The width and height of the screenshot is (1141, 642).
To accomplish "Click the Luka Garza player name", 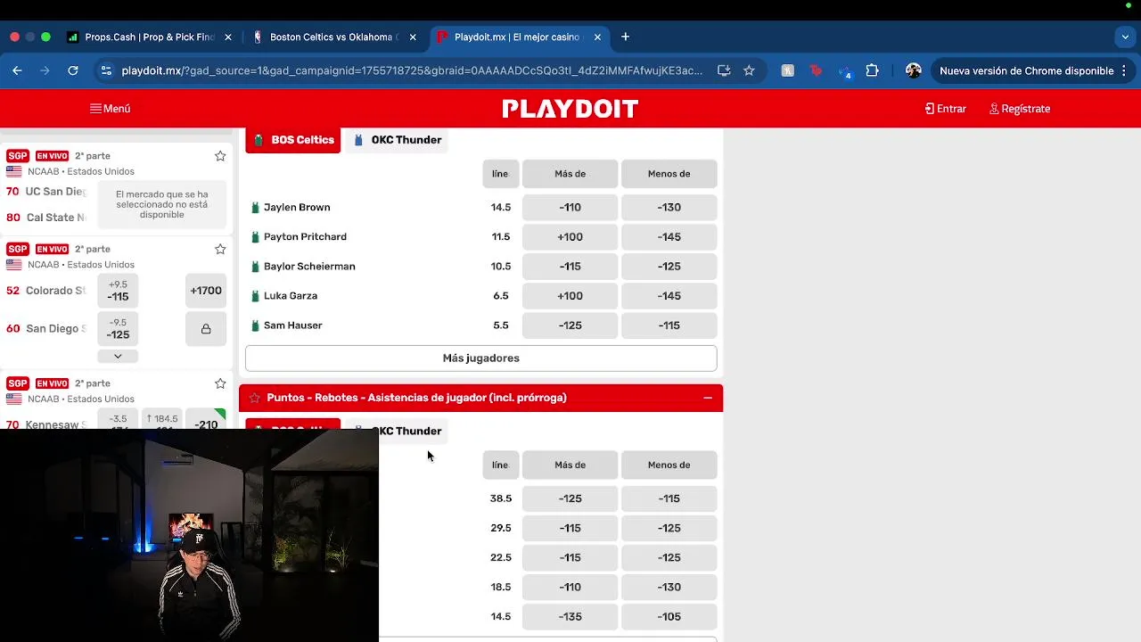I will [x=291, y=295].
